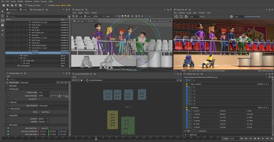Select the arrow selection tool in left toolbar
The image size is (274, 142).
pos(2,12)
